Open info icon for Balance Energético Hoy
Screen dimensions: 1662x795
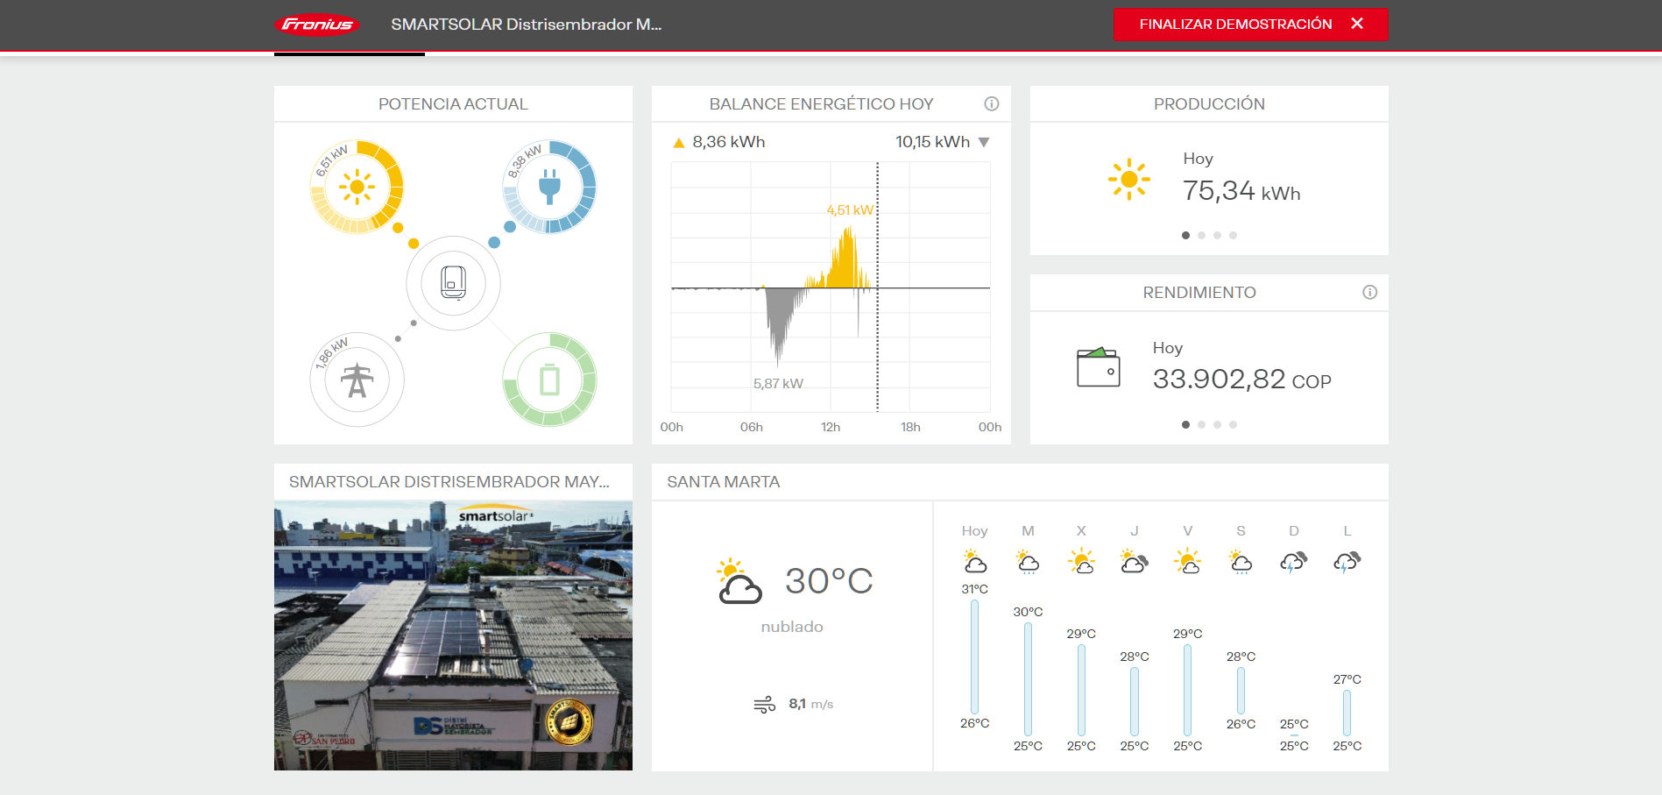point(991,104)
